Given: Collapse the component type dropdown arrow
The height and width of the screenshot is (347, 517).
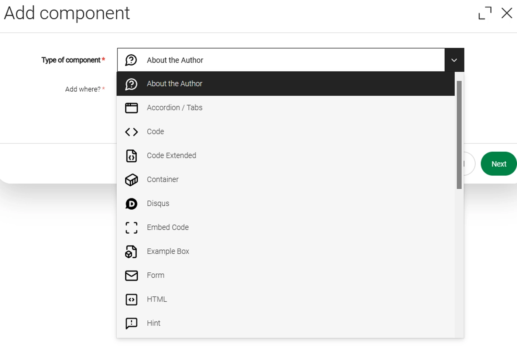Looking at the screenshot, I should point(454,60).
